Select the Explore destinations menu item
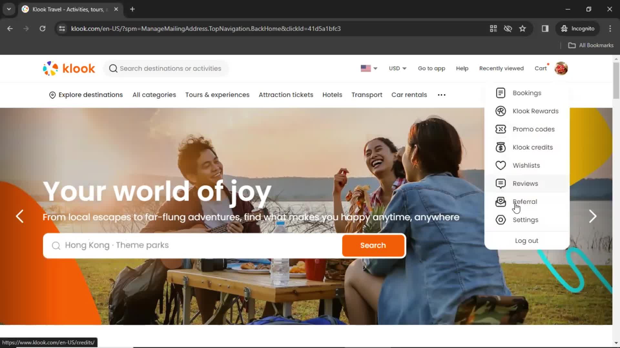The height and width of the screenshot is (348, 620). click(x=86, y=94)
